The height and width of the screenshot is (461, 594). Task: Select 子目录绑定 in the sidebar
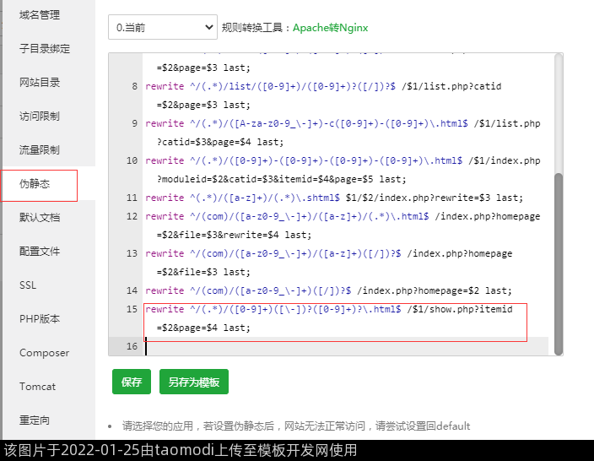pyautogui.click(x=45, y=49)
